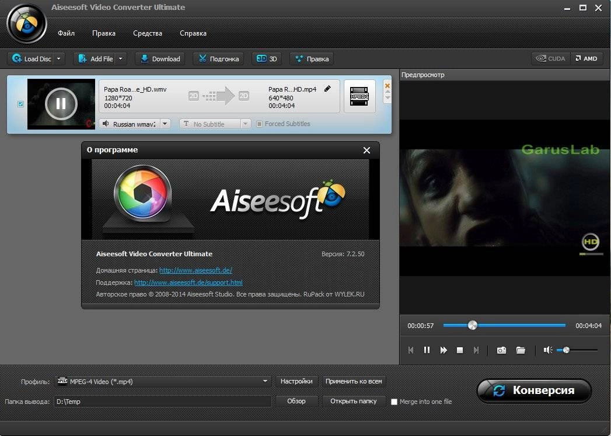Click the Aiseesoft app logo icon
This screenshot has width=611, height=436.
coord(26,24)
